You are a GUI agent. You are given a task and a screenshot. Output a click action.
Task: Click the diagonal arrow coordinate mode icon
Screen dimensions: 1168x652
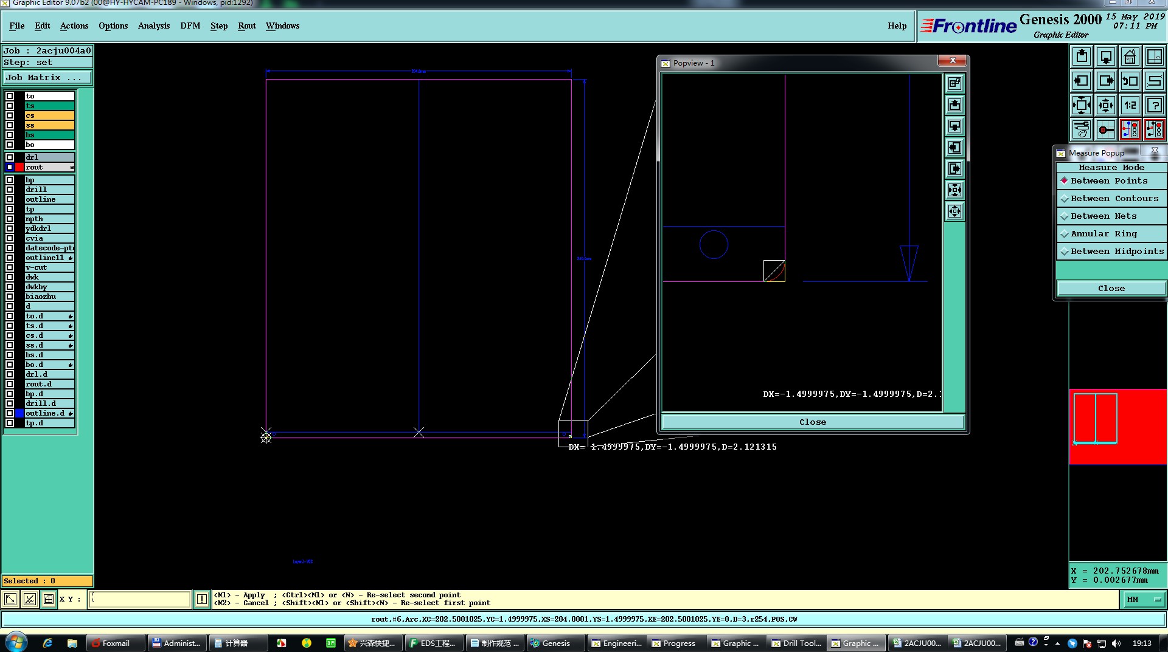(10, 599)
